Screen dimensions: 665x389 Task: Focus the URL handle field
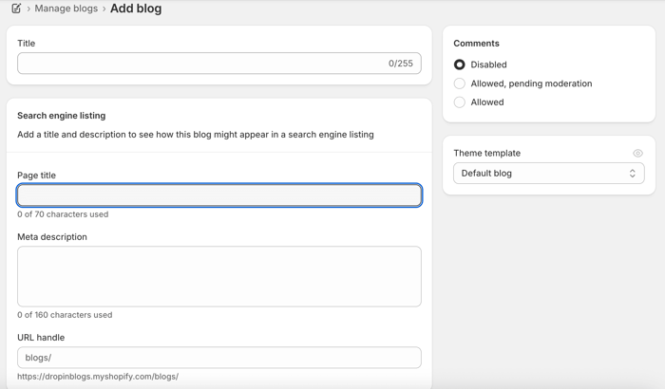click(x=219, y=358)
